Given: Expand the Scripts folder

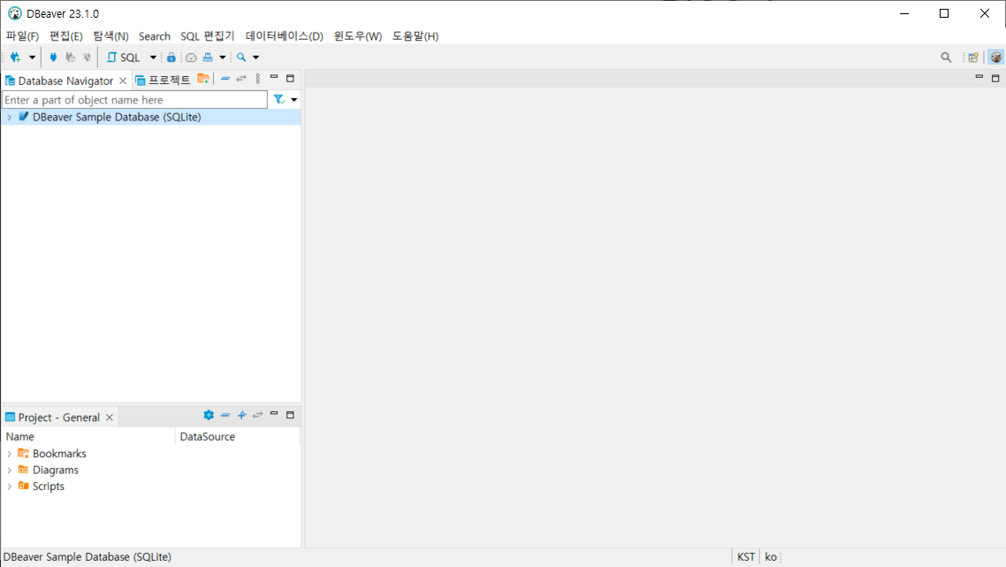Looking at the screenshot, I should coord(9,487).
